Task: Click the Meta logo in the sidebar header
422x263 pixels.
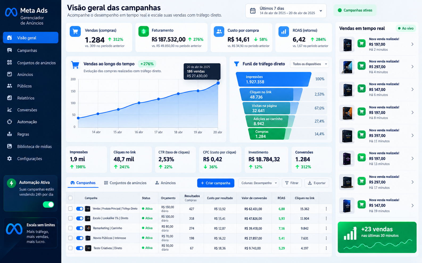Action: (x=11, y=12)
